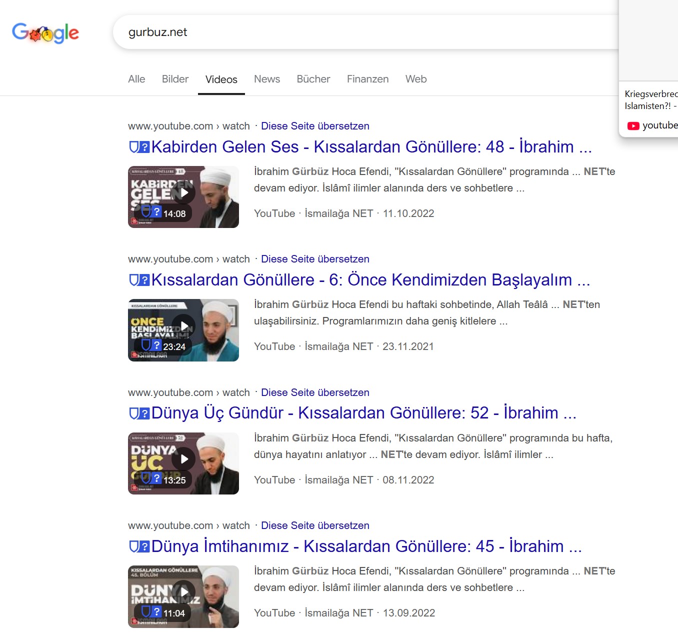Open Dünya İmtihanımız Kıssalardan Gönüllere 45 link
The image size is (678, 638).
366,546
